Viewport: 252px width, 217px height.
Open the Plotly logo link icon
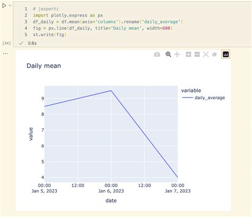(x=226, y=54)
